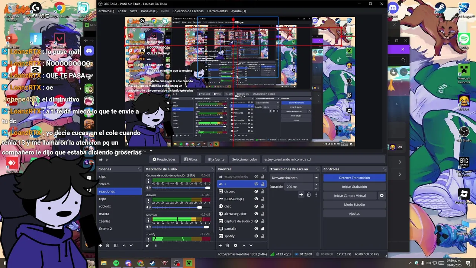Add a new source in Fuentes
This screenshot has width=476, height=268.
220,245
